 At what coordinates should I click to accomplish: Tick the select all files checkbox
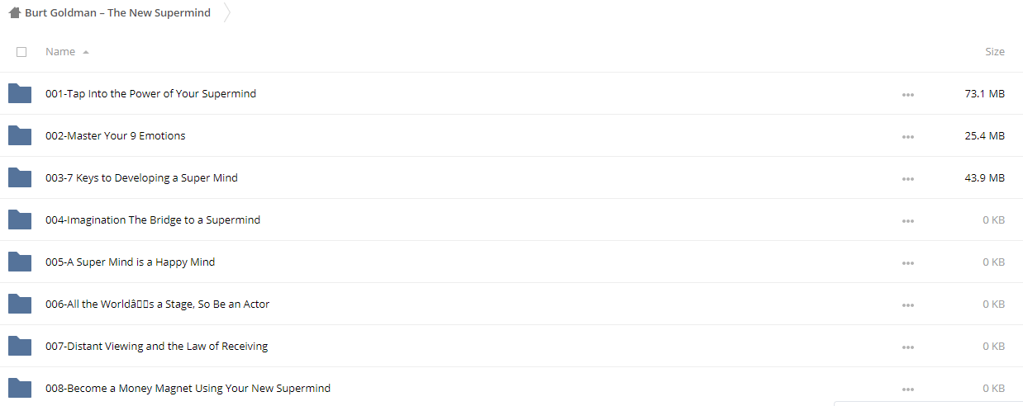coord(21,52)
